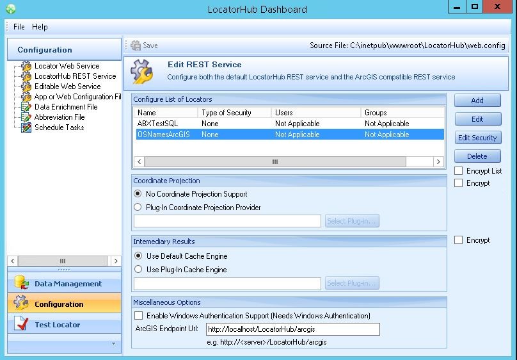Screen dimensions: 517x360
Task: Select Schedule Tasks tree item
Action: point(60,127)
